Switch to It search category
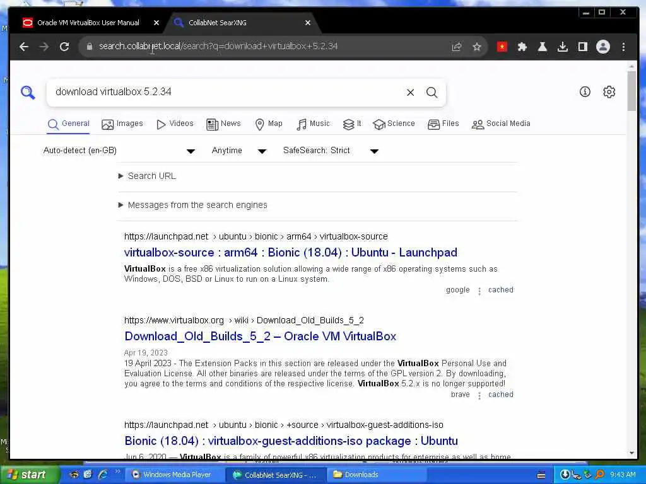The image size is (646, 484). 352,124
